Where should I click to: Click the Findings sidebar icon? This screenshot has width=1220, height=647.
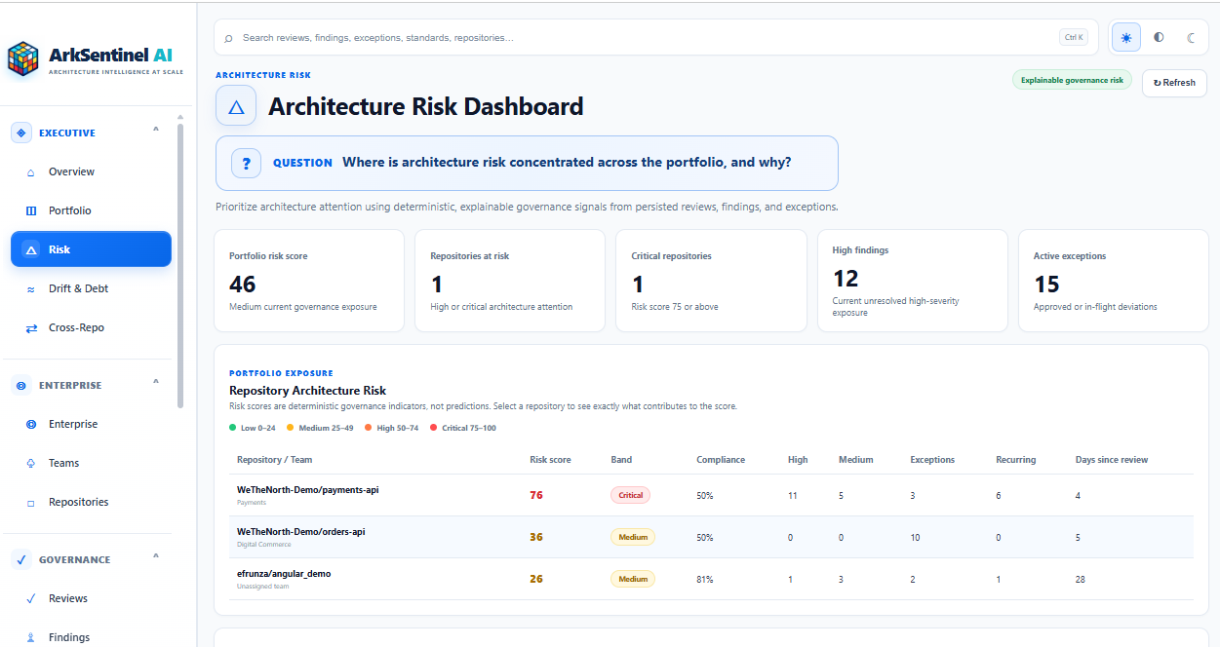[x=30, y=638]
